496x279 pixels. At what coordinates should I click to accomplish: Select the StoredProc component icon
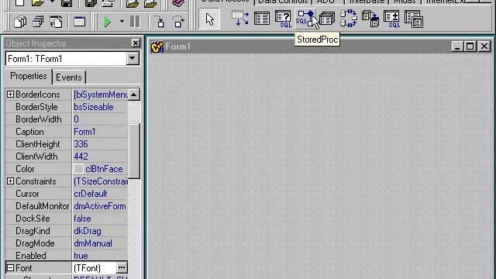pos(305,18)
